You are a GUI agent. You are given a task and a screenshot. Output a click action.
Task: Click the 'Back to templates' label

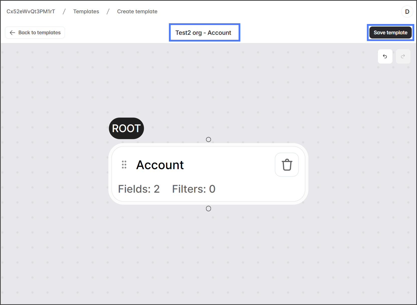(x=39, y=33)
